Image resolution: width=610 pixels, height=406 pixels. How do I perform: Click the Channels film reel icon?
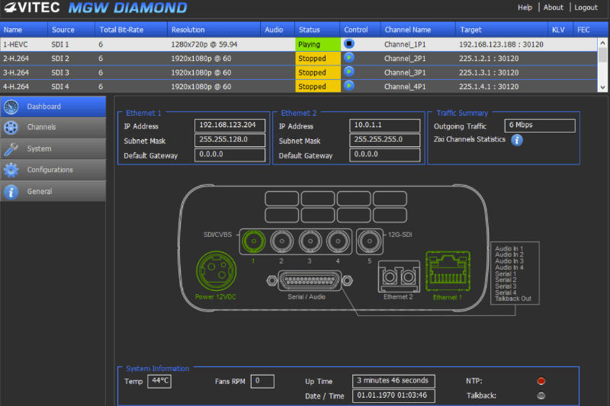pos(11,127)
